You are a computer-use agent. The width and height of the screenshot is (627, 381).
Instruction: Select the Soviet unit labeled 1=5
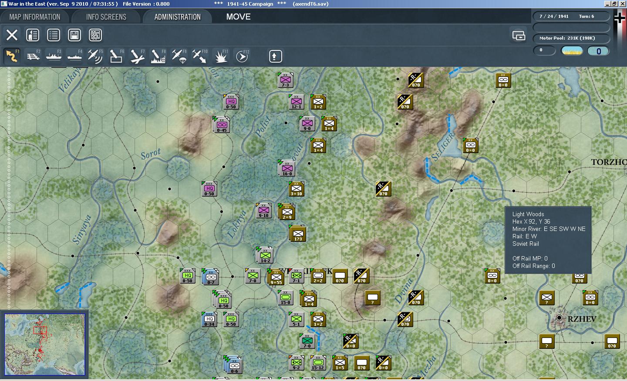click(340, 363)
